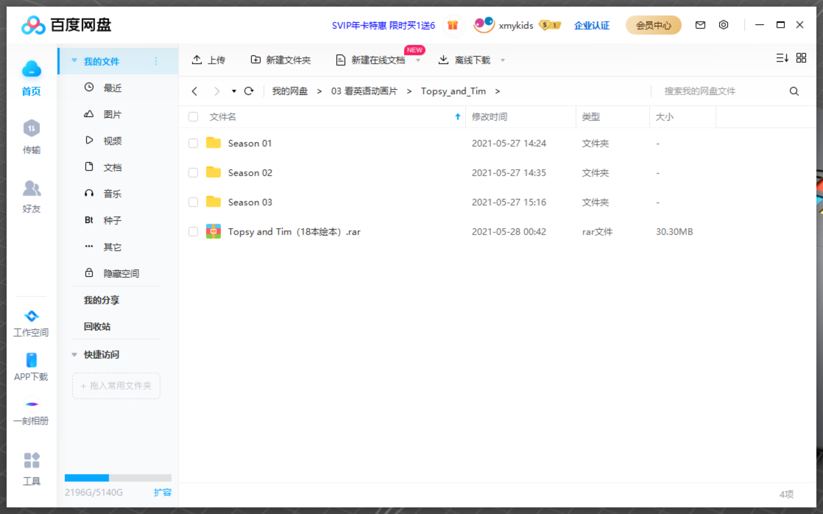Screen dimensions: 823x514
Task: Click the 扩容 expand storage link
Action: tap(162, 492)
